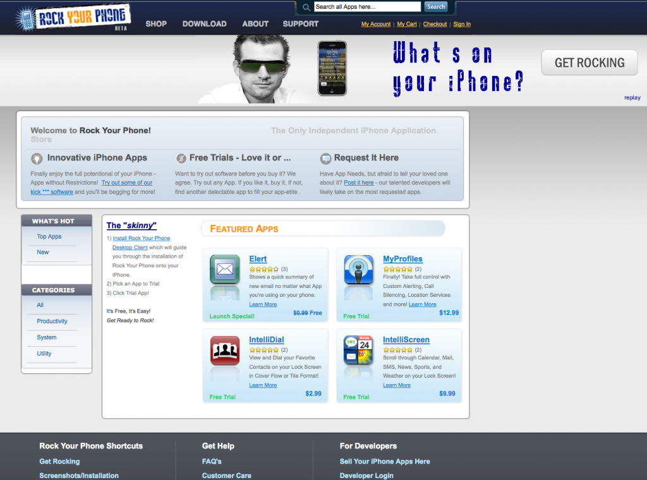
Task: Click the 'Post it here' link
Action: (x=359, y=183)
